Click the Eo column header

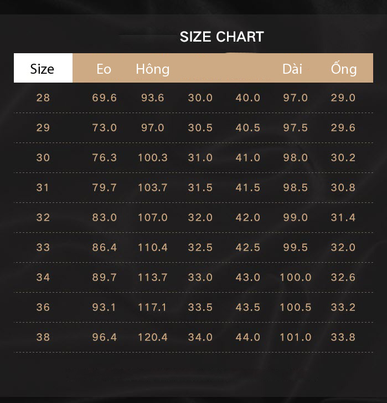point(104,69)
